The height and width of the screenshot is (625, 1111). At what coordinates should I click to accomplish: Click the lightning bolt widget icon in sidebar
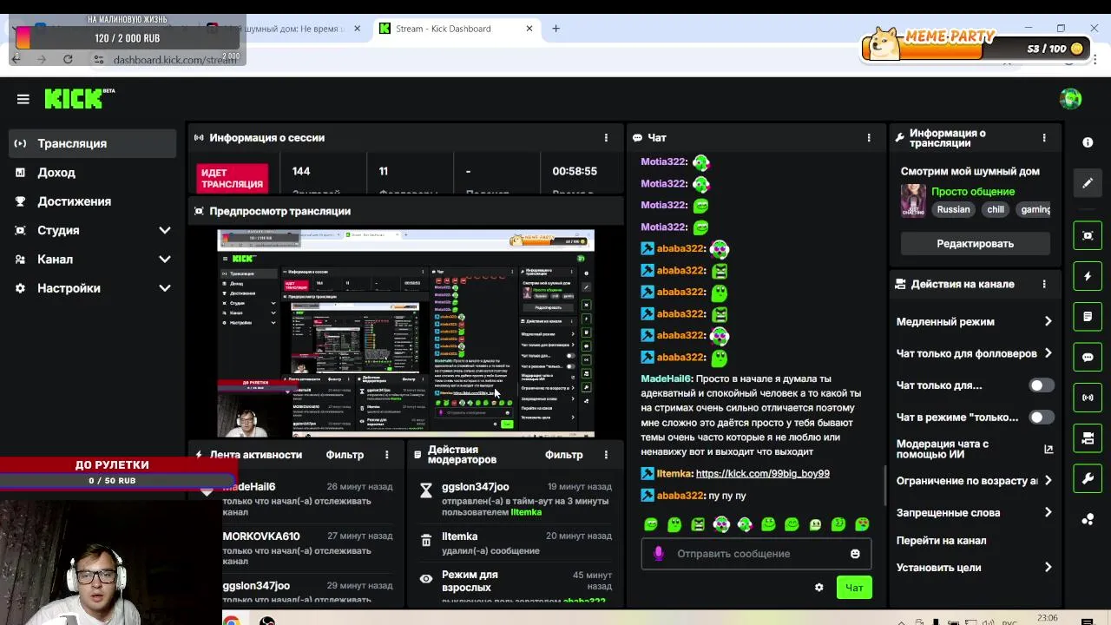(x=1088, y=276)
